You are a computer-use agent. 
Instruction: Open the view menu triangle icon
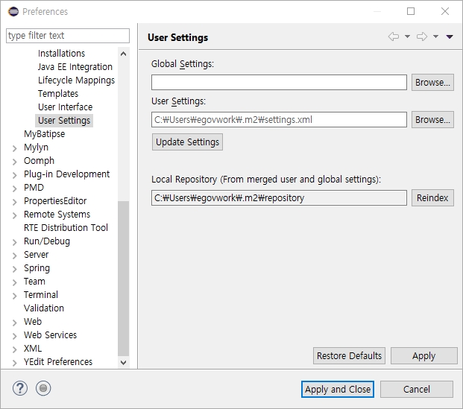click(x=450, y=37)
